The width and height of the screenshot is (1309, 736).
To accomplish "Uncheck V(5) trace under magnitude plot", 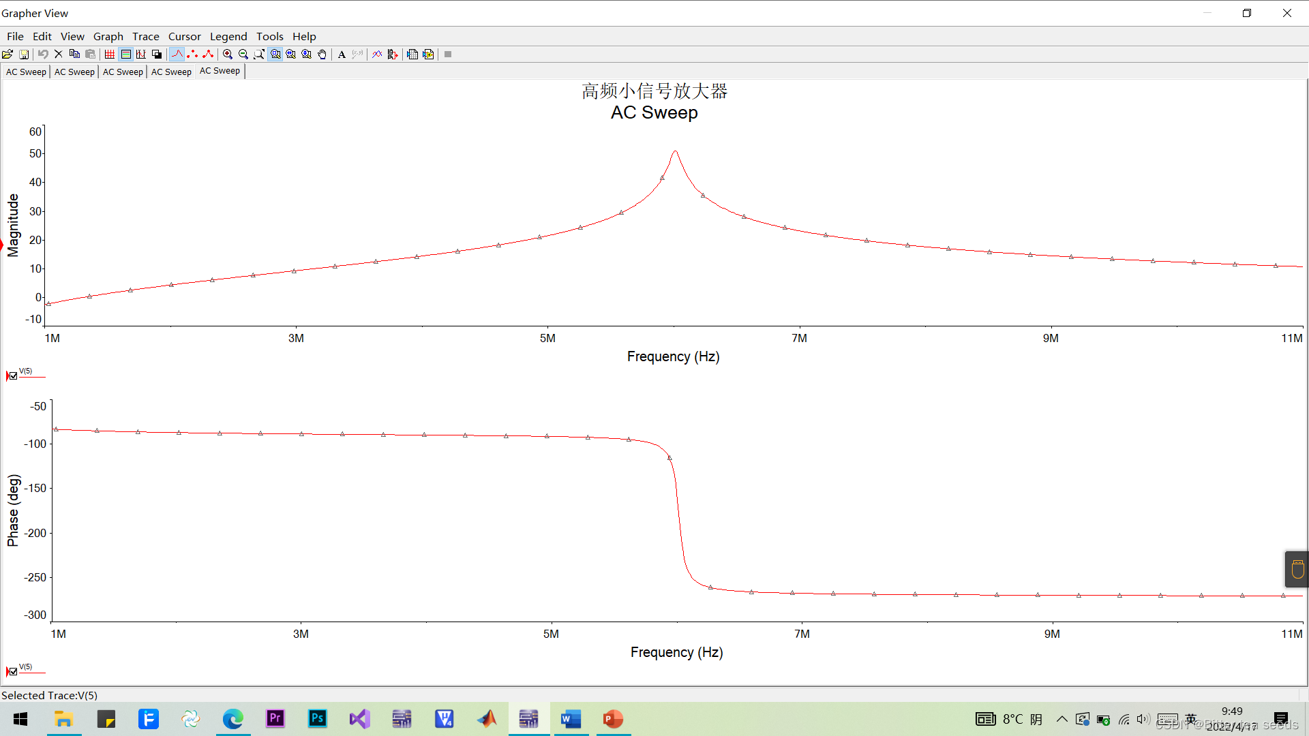I will (14, 376).
